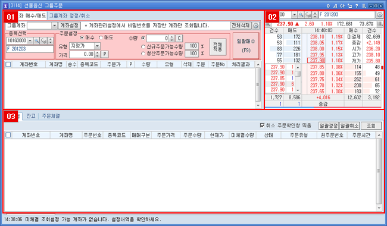
Task: Click the 일괄취소 button
Action: 349,125
